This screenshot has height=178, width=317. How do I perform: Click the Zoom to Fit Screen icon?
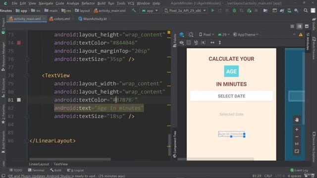click(x=297, y=151)
